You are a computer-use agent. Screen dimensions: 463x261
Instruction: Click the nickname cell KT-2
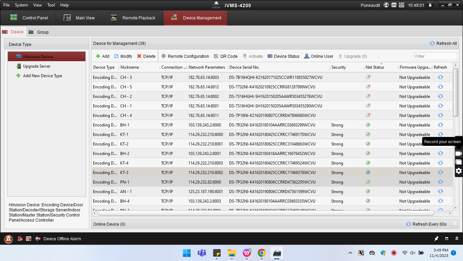pyautogui.click(x=124, y=144)
